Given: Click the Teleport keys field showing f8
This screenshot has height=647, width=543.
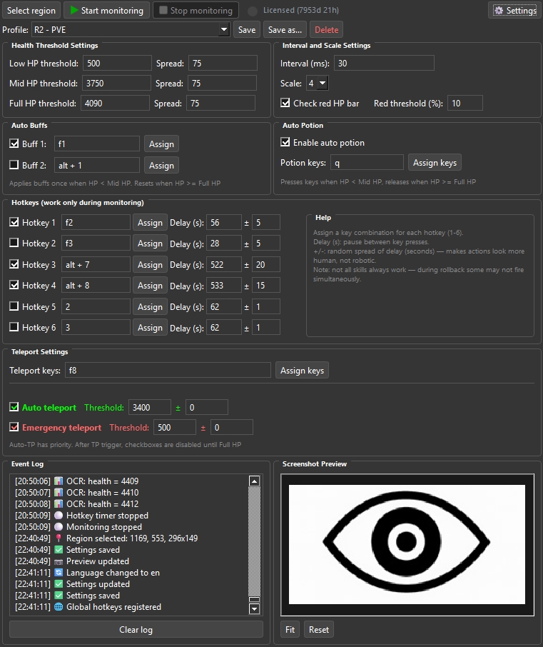Looking at the screenshot, I should click(168, 370).
